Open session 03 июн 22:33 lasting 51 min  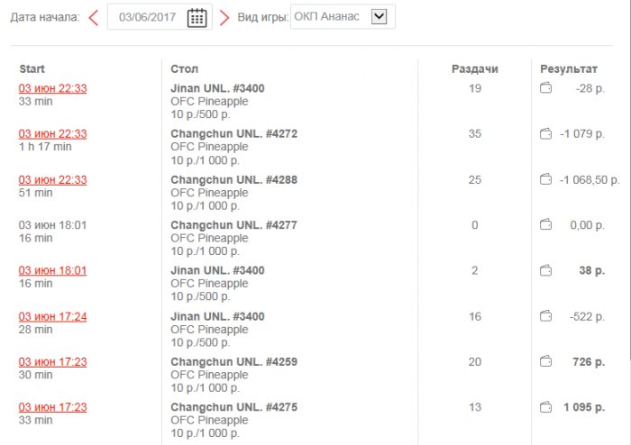52,179
